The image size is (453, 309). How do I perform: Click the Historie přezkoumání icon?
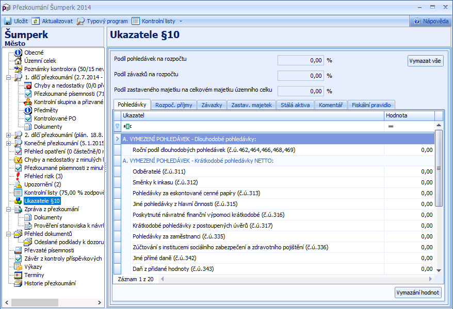coord(18,283)
